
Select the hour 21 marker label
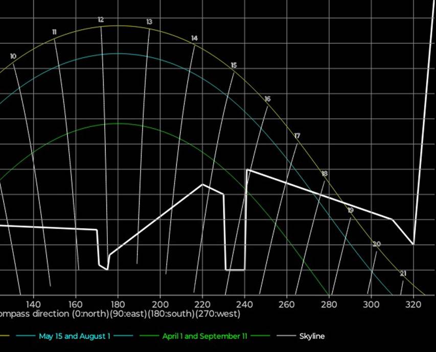[x=403, y=274]
